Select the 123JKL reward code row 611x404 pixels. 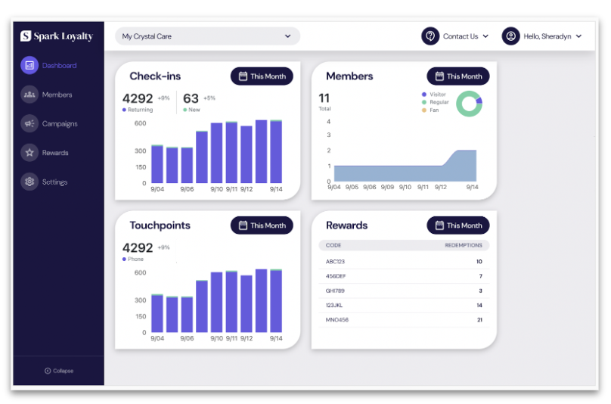(x=404, y=306)
